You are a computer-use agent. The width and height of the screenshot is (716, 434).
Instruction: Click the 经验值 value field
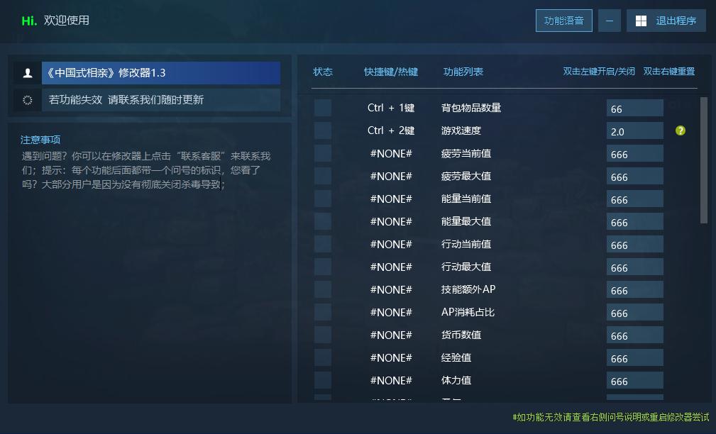(x=634, y=357)
